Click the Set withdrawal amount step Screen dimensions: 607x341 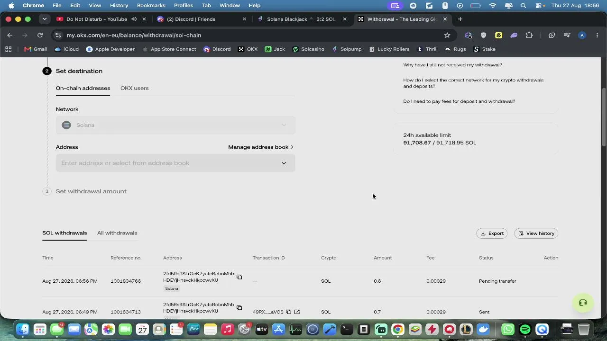point(91,191)
